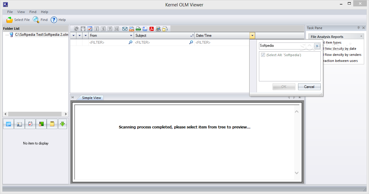The width and height of the screenshot is (369, 194).
Task: Click the Folder List scrollbar right arrow
Action: 66,114
